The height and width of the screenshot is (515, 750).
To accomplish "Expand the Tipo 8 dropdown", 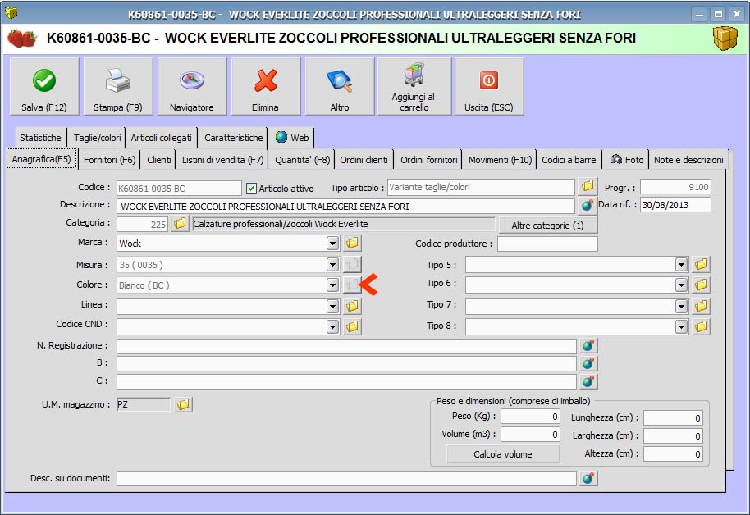I will click(681, 327).
